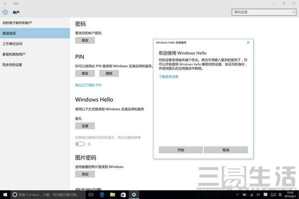Click the back arrow in Settings title bar

[x=5, y=3]
